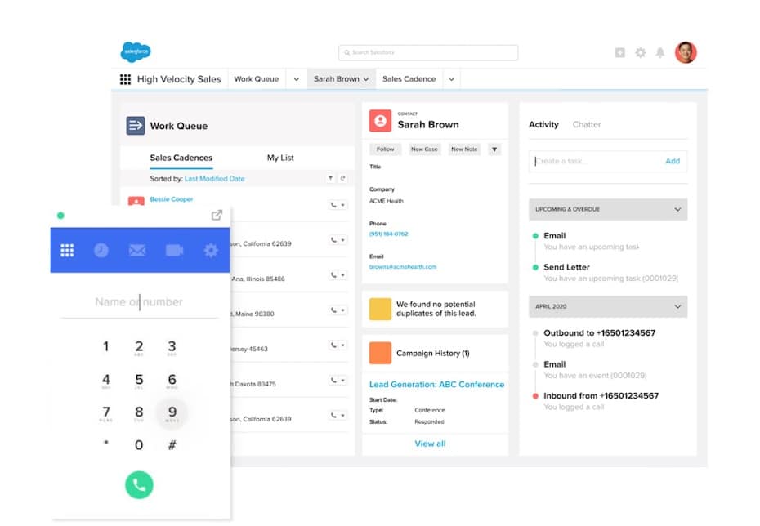Open the setup gear in header
This screenshot has width=760, height=526.
click(x=640, y=52)
